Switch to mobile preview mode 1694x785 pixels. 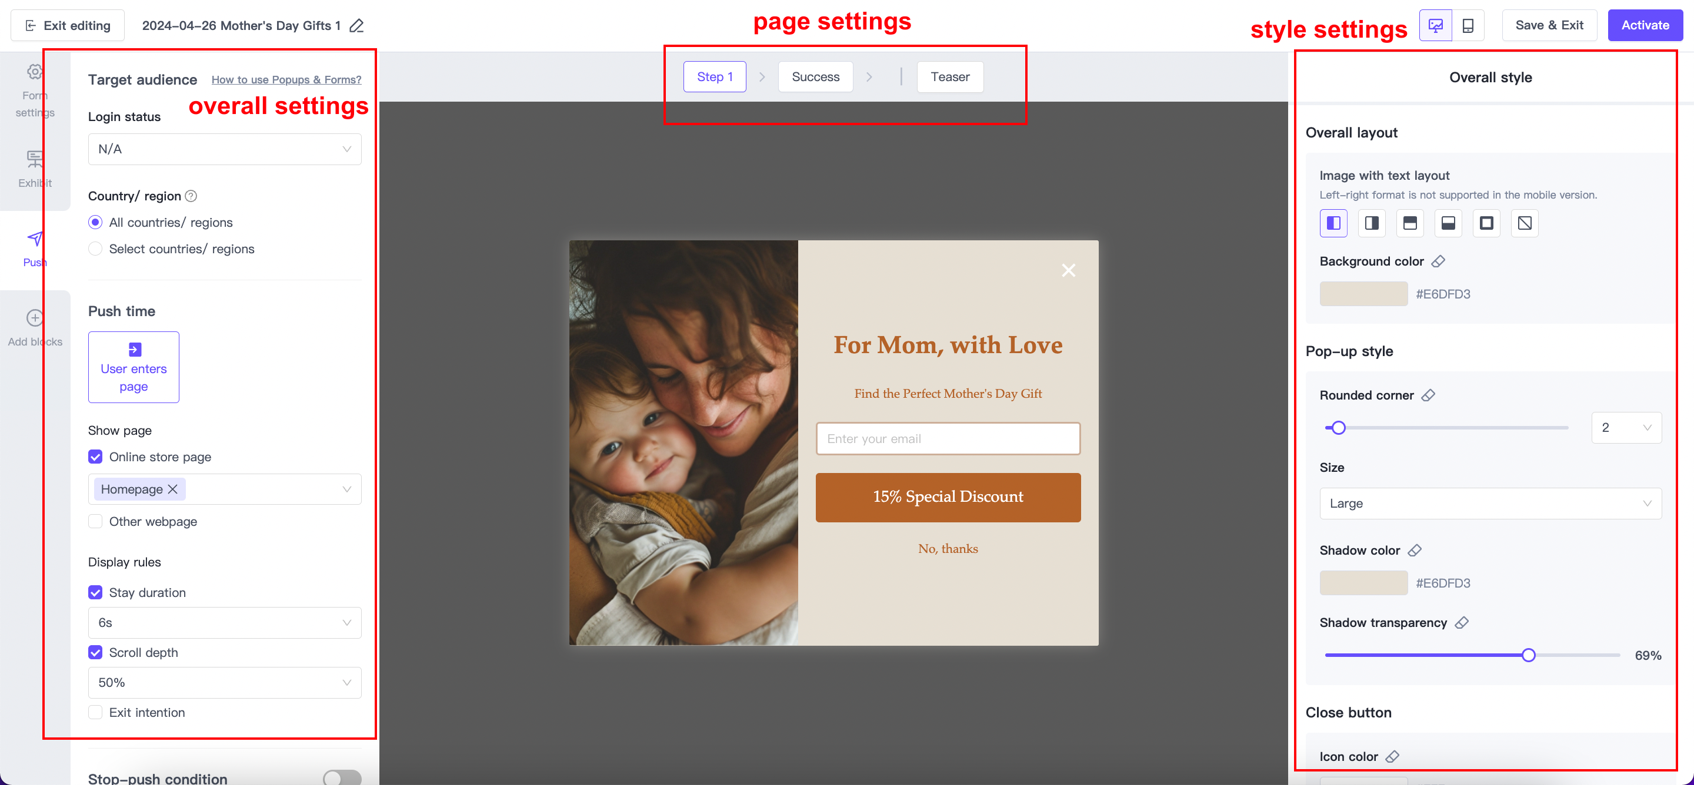[1467, 26]
